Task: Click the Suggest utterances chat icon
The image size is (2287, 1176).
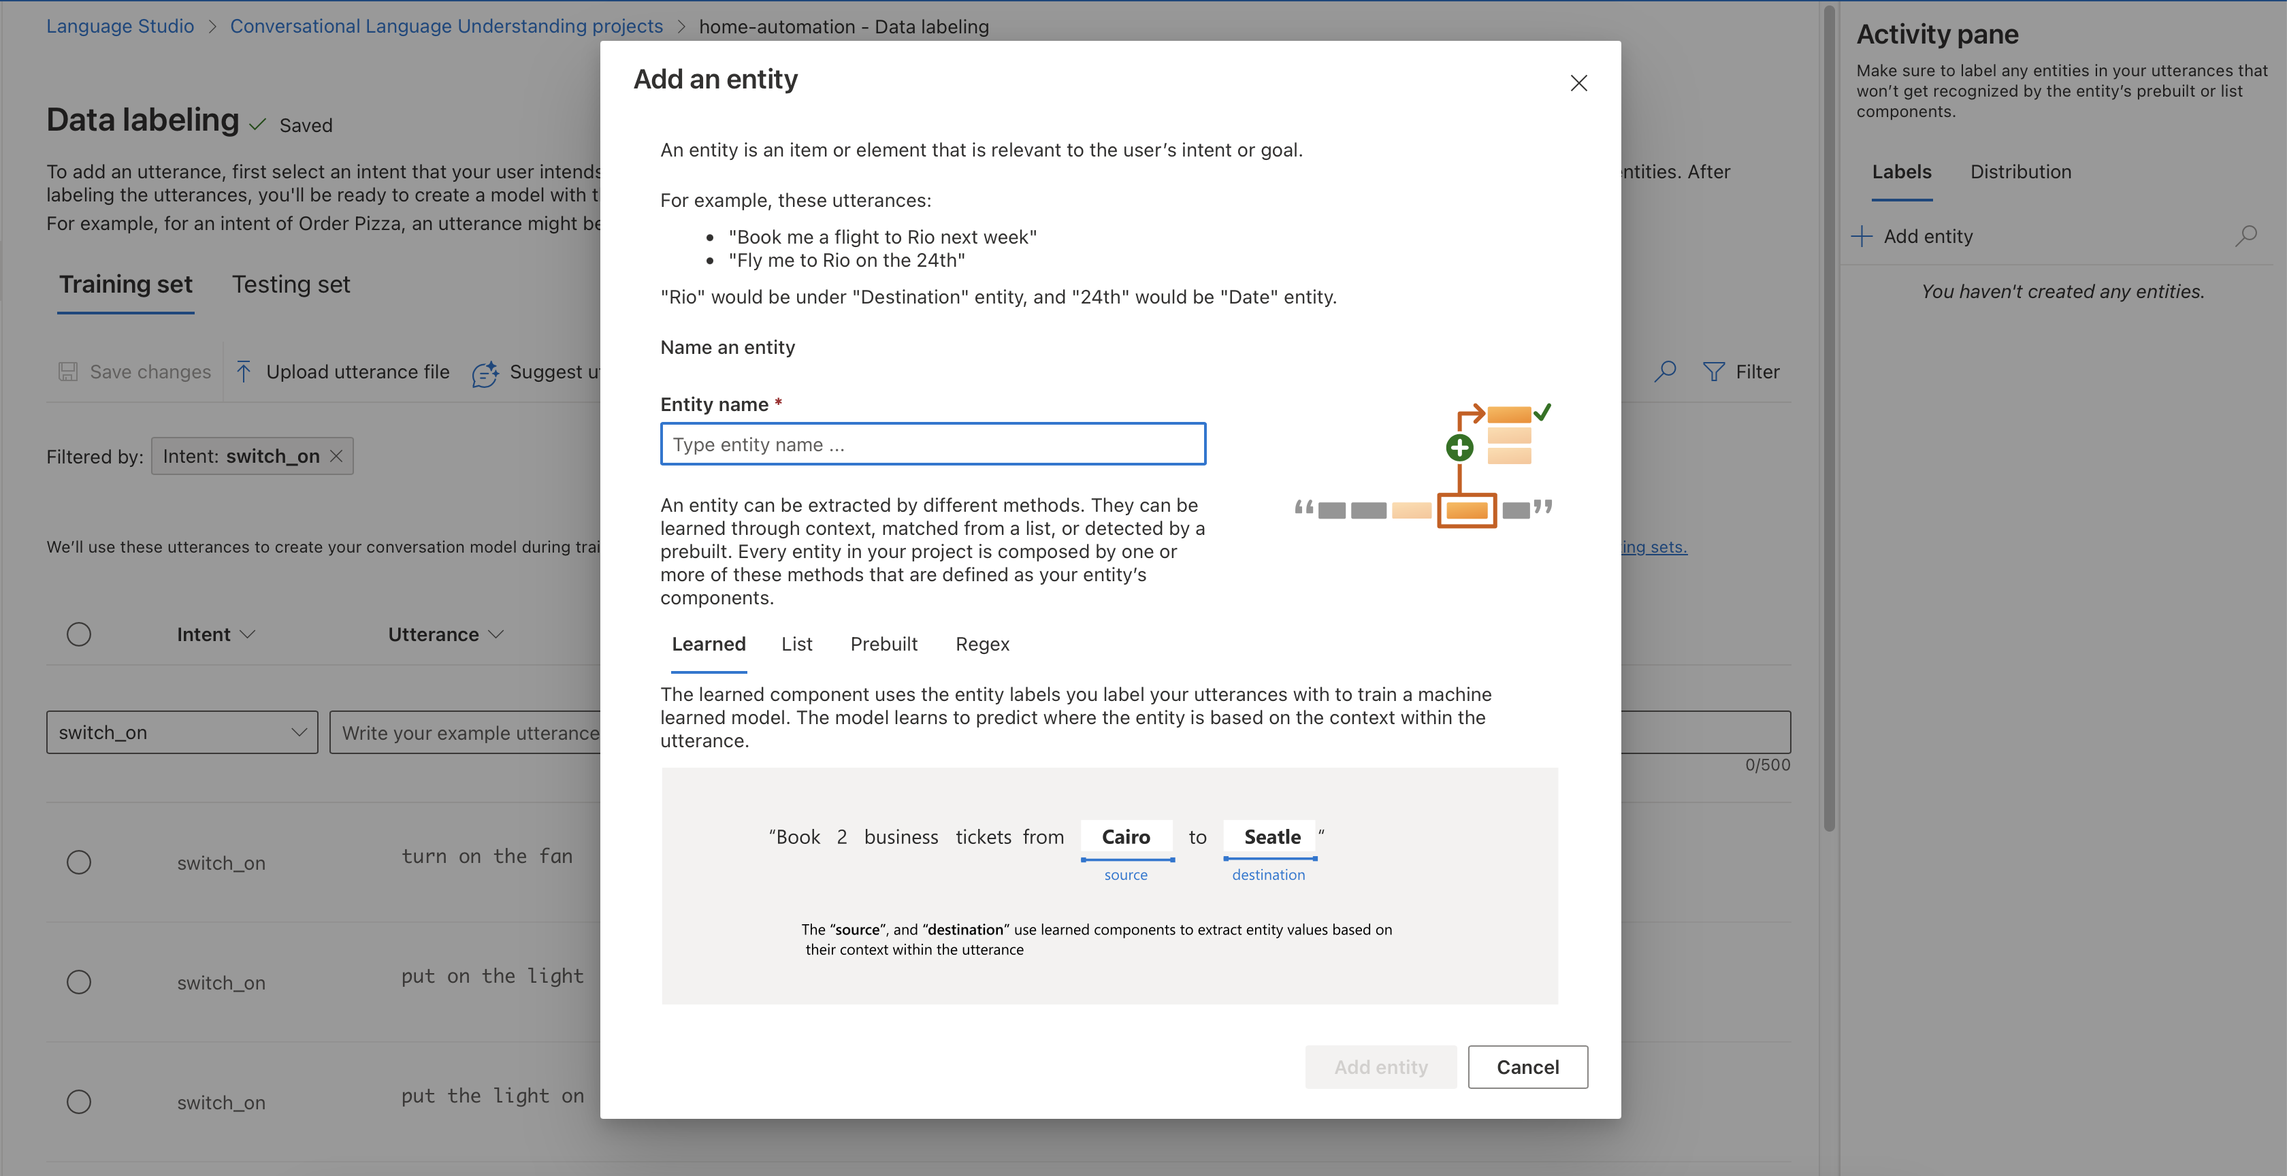Action: pos(485,374)
